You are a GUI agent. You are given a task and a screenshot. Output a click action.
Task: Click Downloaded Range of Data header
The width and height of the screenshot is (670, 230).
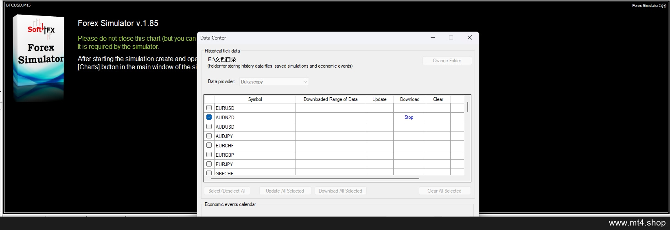tap(330, 99)
